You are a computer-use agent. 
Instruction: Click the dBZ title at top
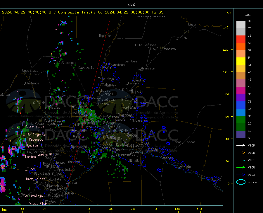pos(131,4)
